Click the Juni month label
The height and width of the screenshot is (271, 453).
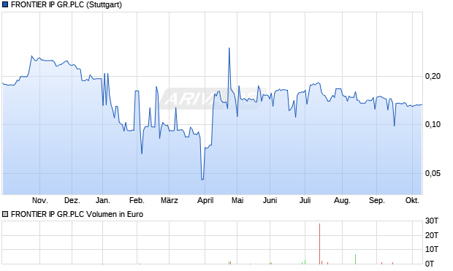click(x=270, y=200)
